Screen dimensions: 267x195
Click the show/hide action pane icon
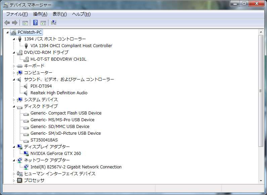click(43, 23)
